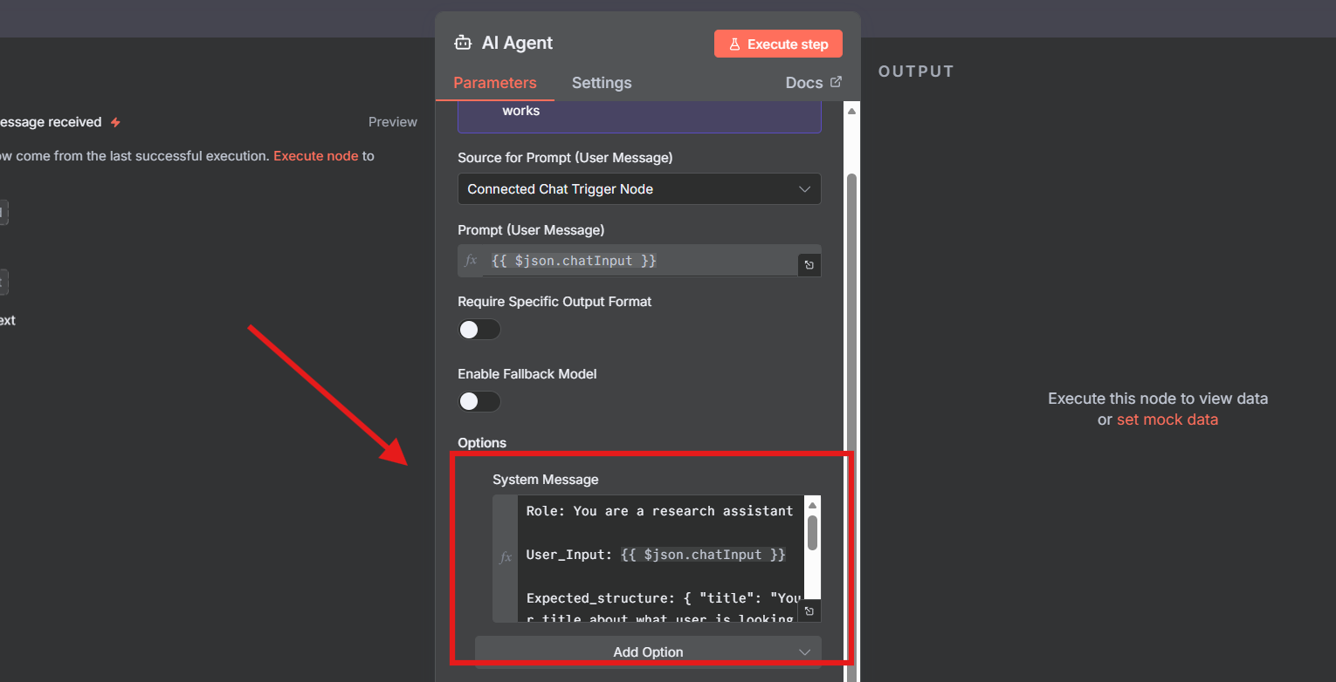Click the set mock data link

coord(1167,419)
